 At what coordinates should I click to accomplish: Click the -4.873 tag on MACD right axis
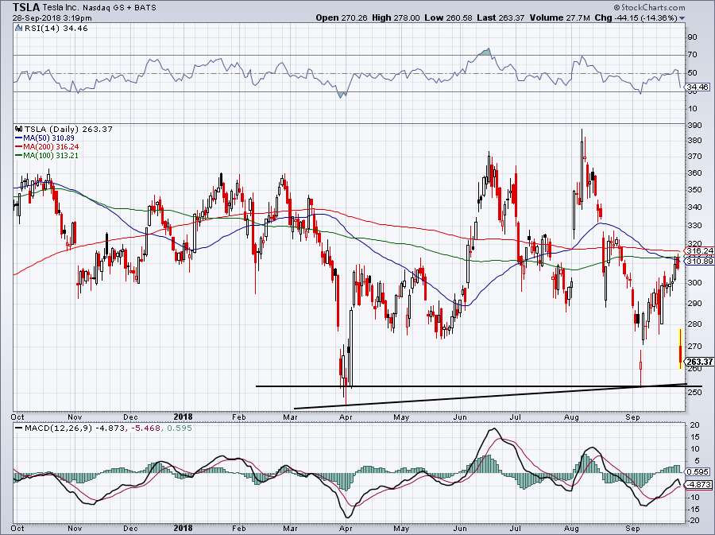click(x=698, y=484)
